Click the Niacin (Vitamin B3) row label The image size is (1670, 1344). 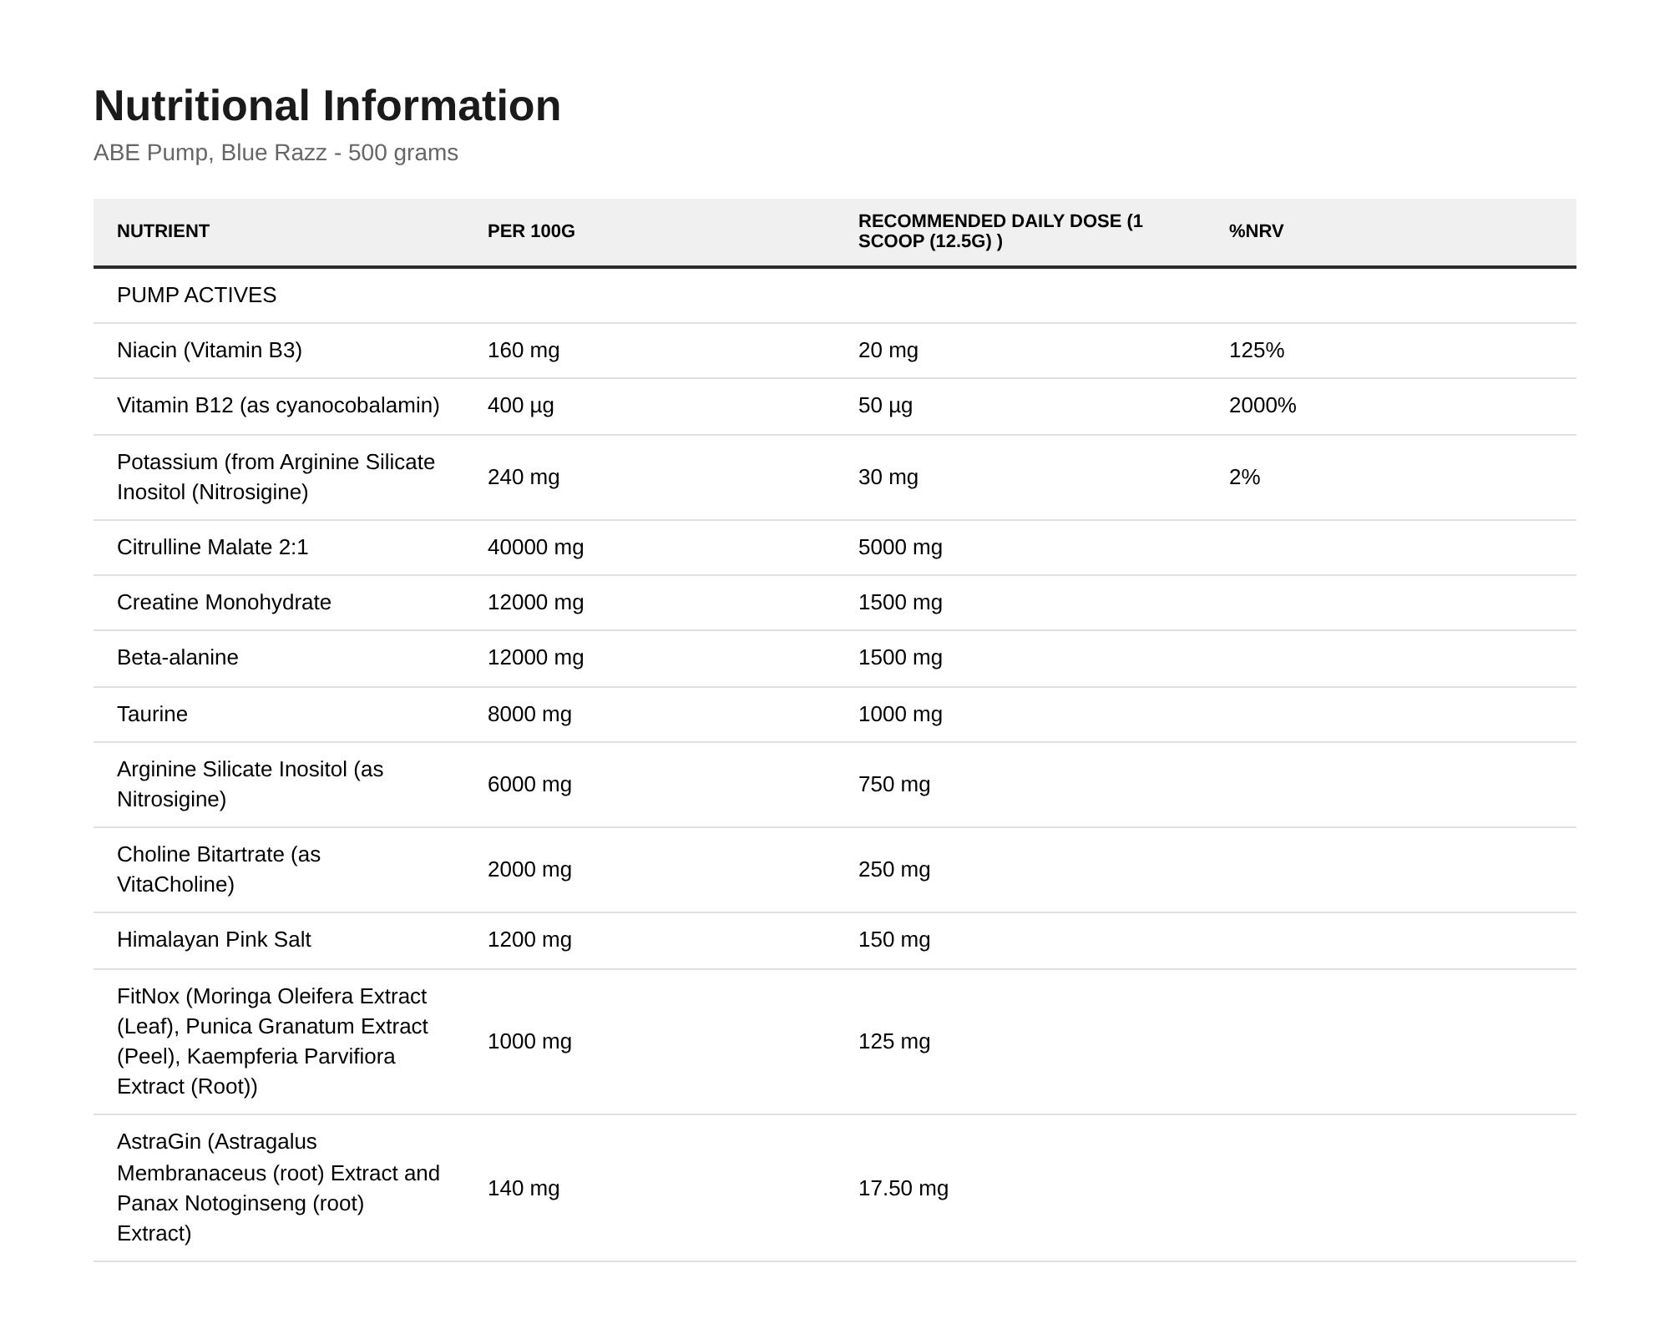tap(210, 351)
